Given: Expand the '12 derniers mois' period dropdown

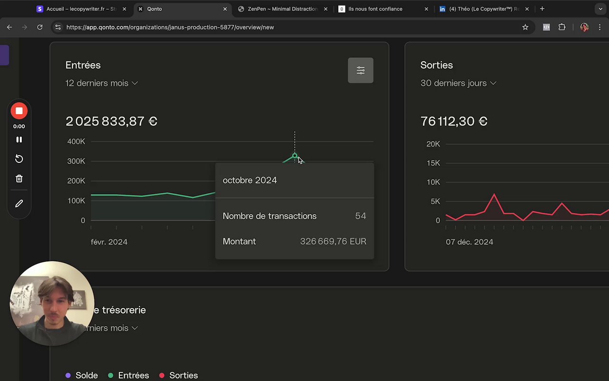Looking at the screenshot, I should pos(101,83).
